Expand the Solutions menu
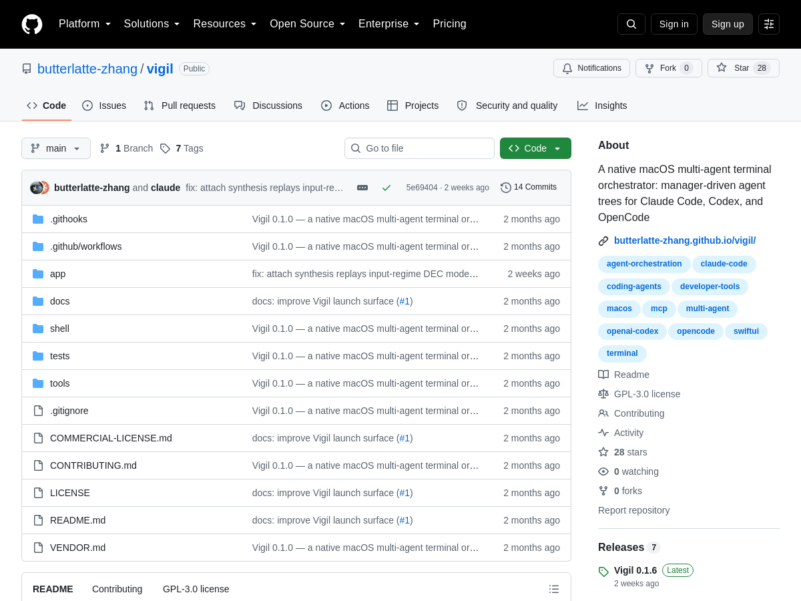The image size is (801, 601). point(152,24)
